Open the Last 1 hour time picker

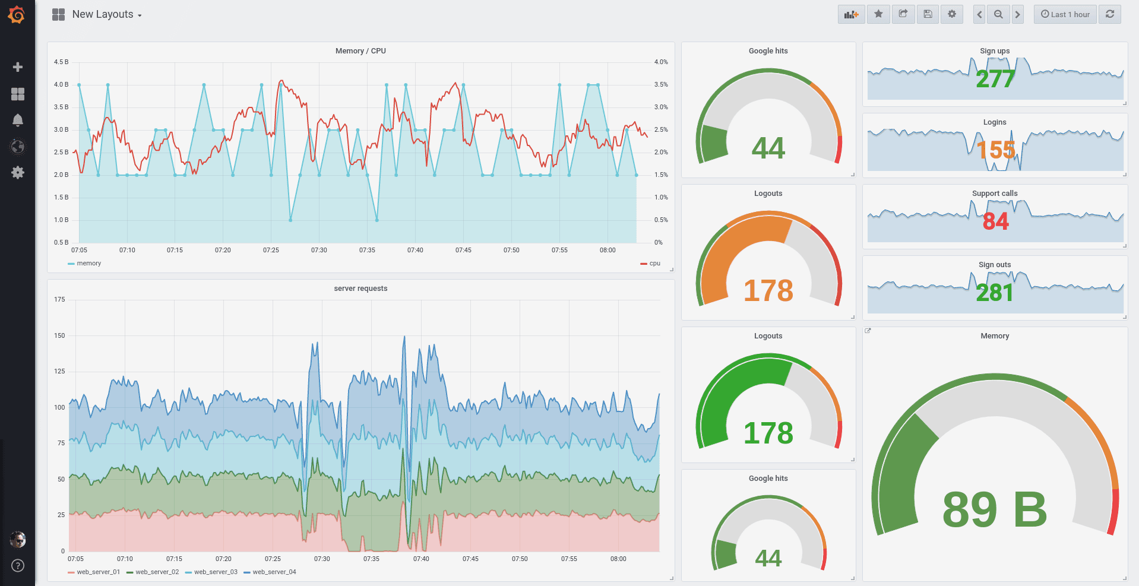1065,14
